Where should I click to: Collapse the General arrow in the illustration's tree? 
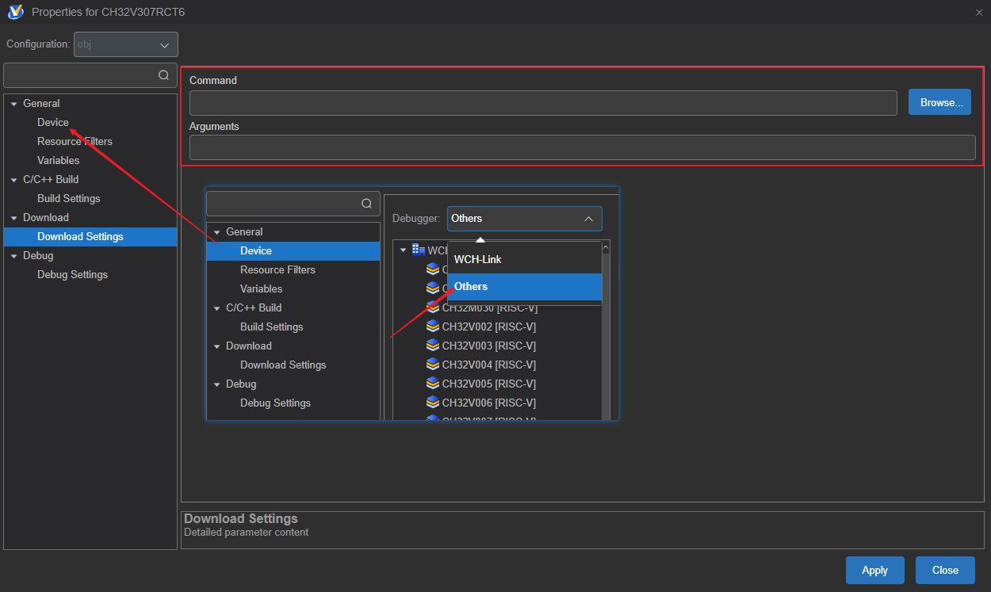pos(216,232)
